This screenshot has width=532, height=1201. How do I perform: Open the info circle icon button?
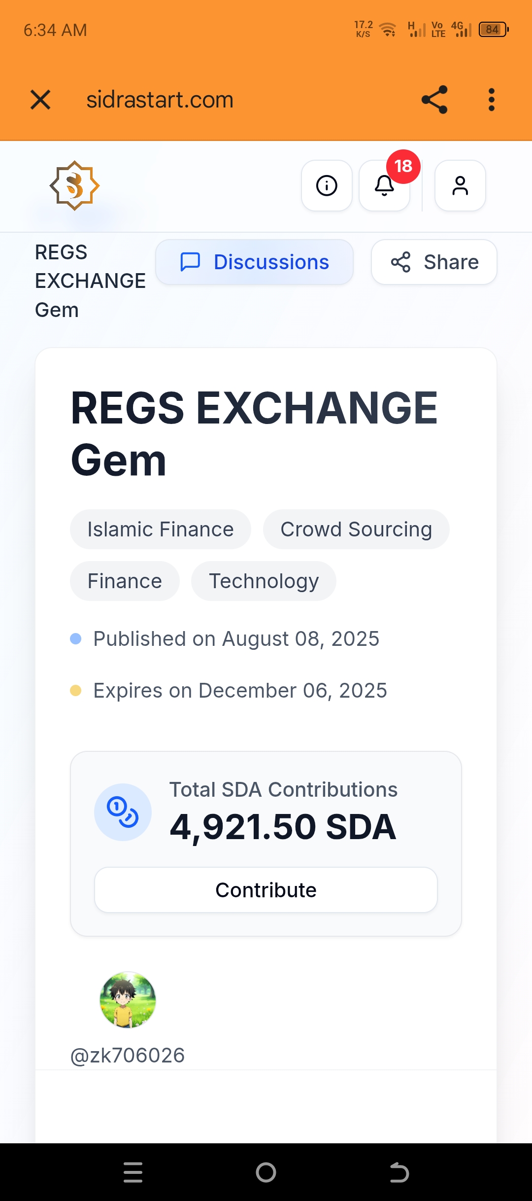[327, 186]
